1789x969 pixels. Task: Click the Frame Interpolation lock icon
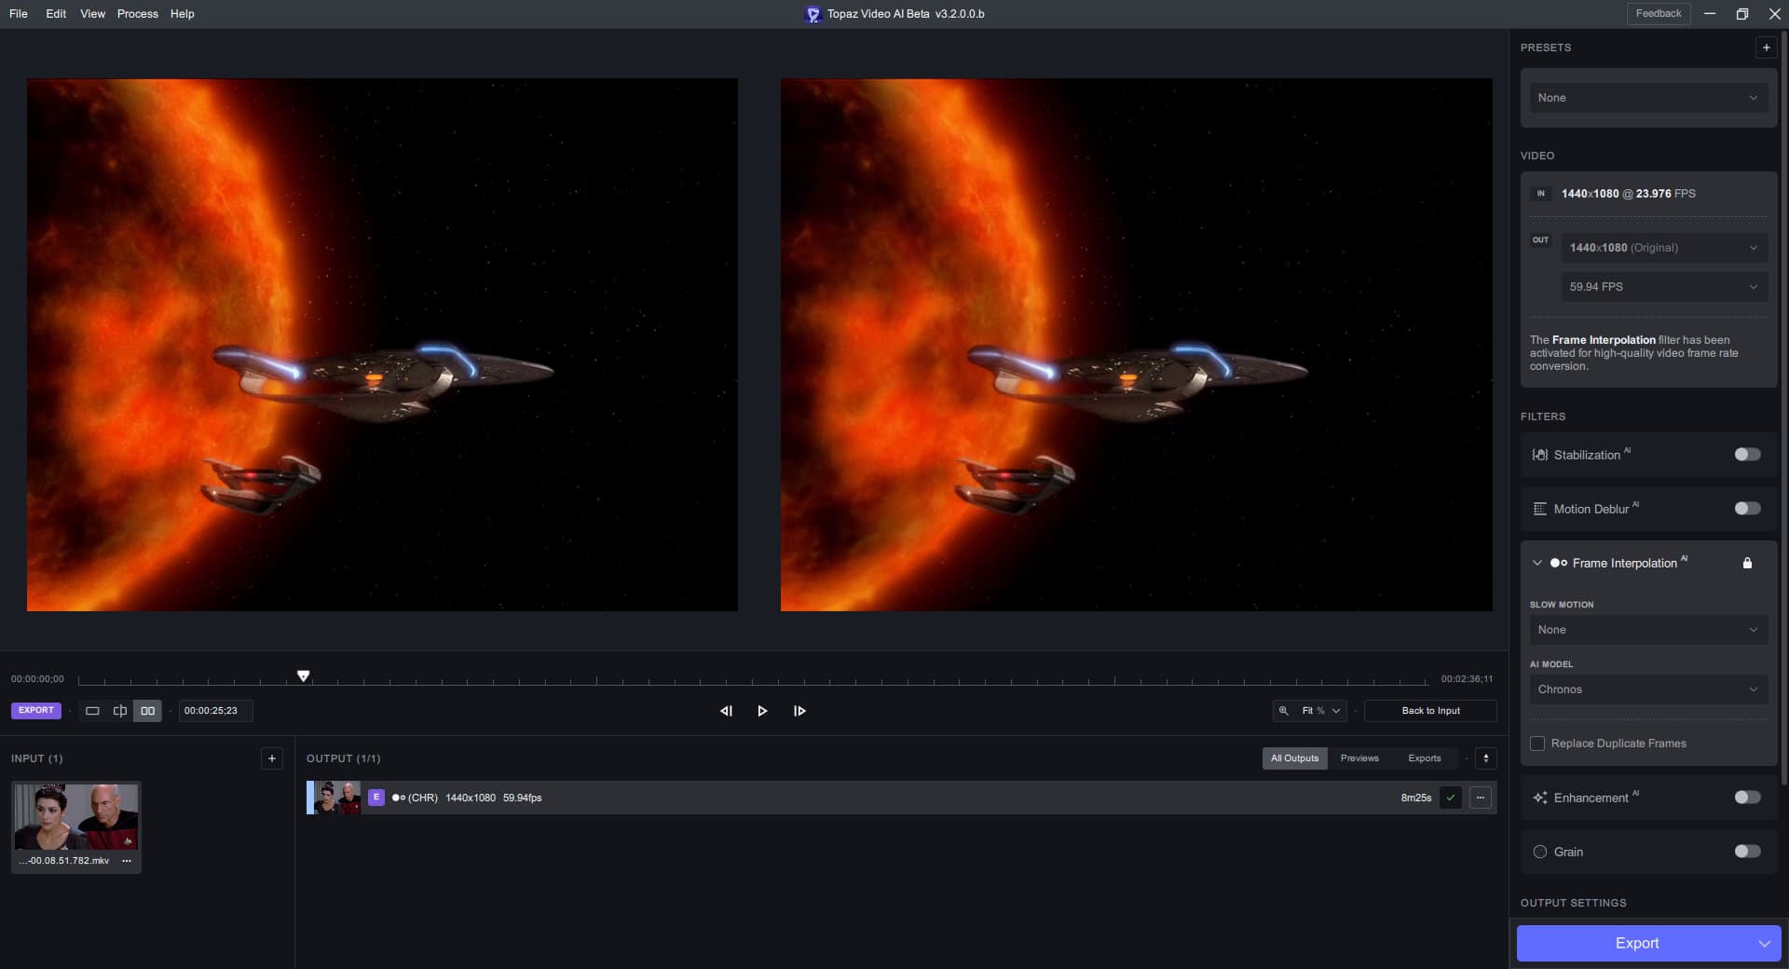point(1747,563)
